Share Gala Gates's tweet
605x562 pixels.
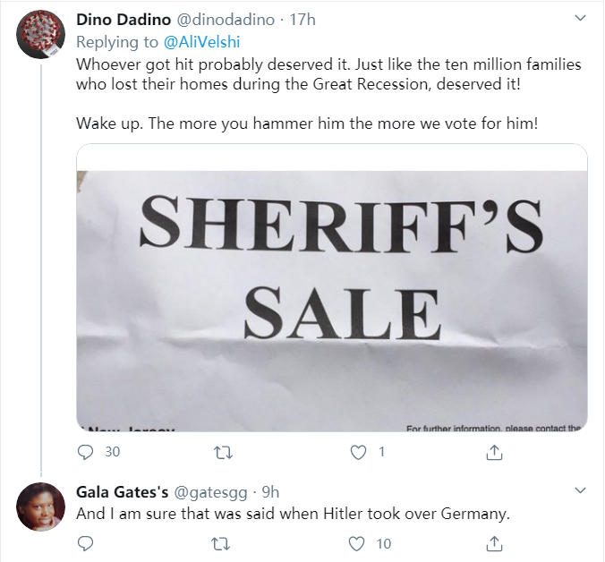pos(493,543)
